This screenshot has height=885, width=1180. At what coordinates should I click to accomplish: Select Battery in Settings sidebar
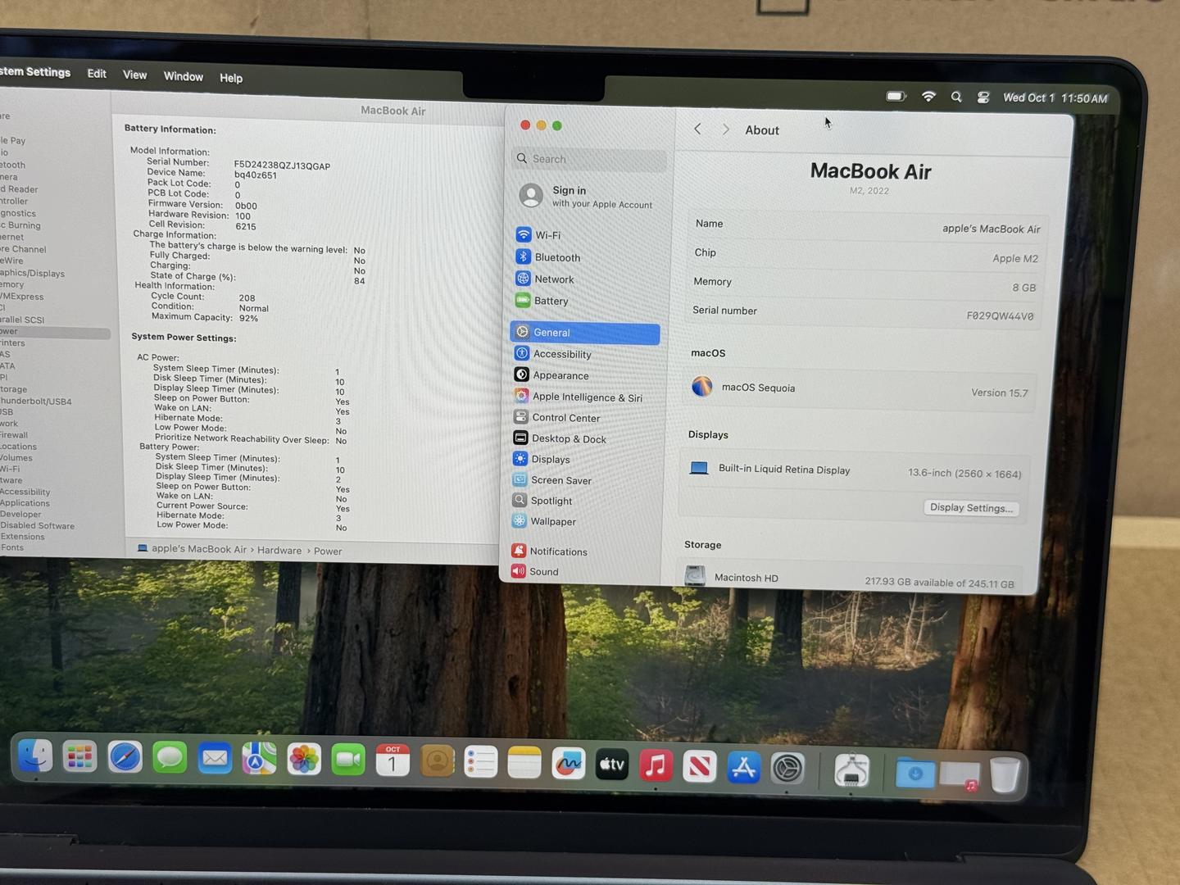(551, 301)
